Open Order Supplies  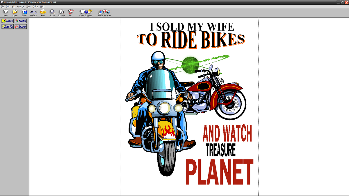pyautogui.click(x=86, y=13)
